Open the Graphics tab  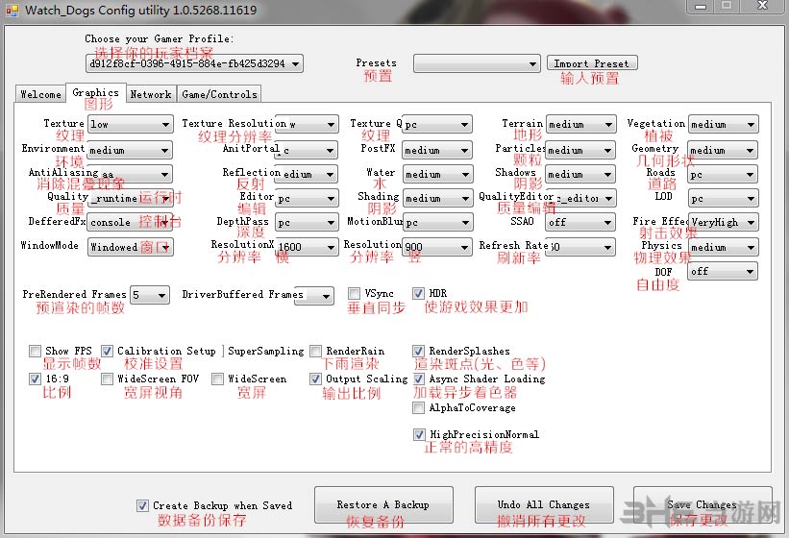pos(95,92)
